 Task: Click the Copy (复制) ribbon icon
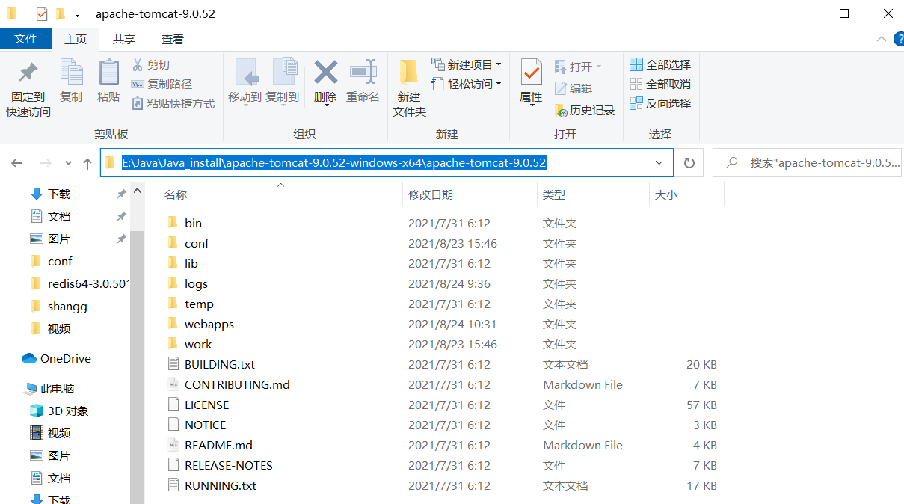(71, 73)
